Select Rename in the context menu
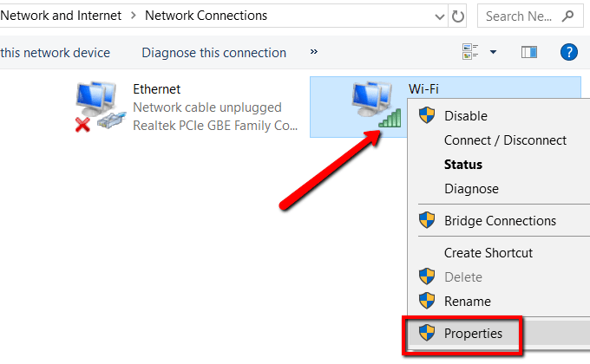 pyautogui.click(x=468, y=302)
